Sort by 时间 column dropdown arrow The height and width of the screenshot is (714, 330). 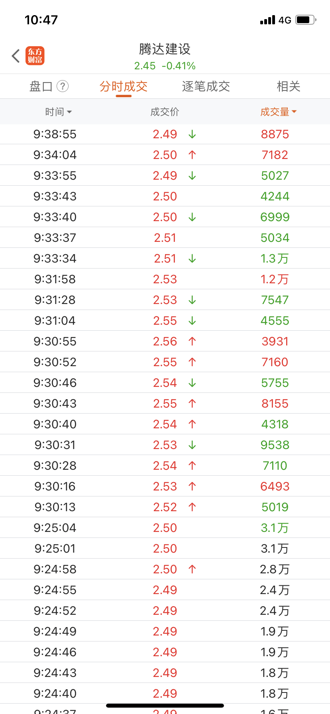point(69,112)
